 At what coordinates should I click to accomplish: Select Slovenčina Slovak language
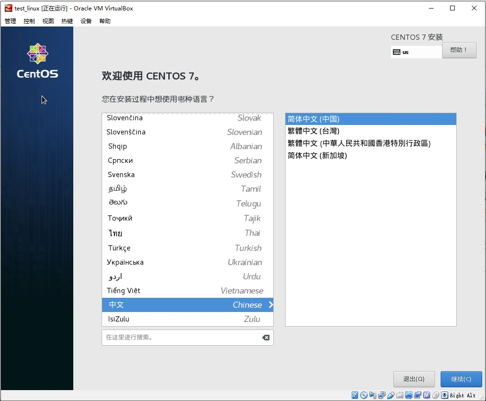point(188,118)
